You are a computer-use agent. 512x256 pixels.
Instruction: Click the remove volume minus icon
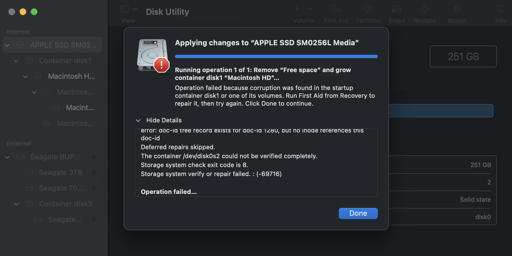coord(311,9)
